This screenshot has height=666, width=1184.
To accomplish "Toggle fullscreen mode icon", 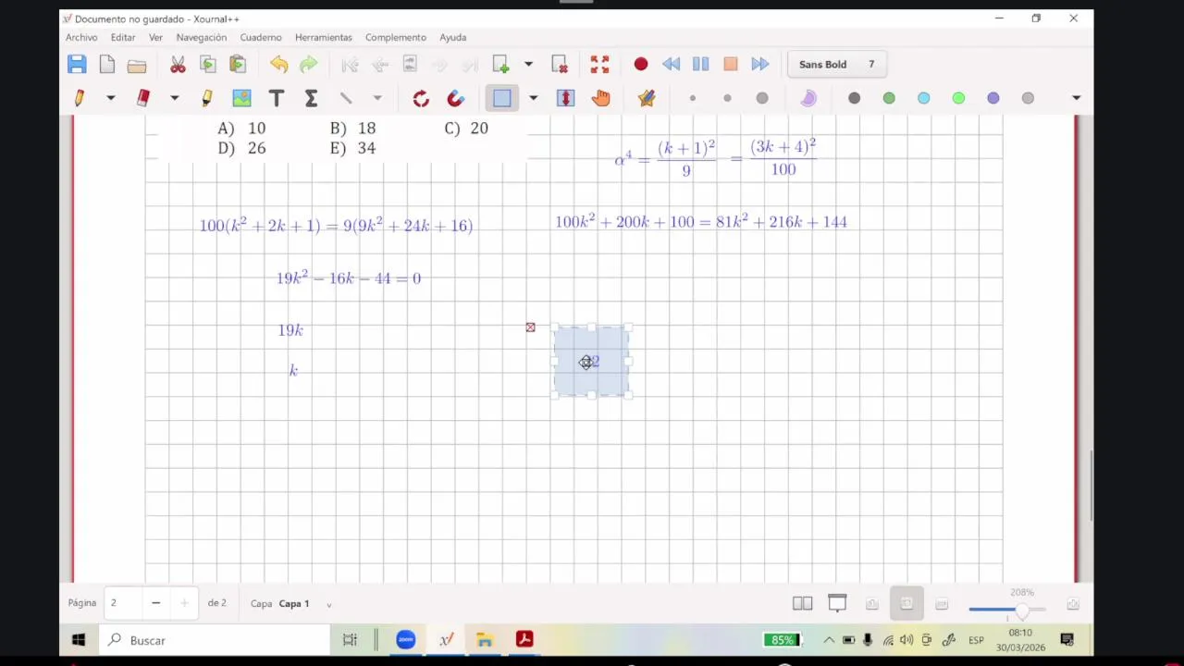I will [x=599, y=64].
